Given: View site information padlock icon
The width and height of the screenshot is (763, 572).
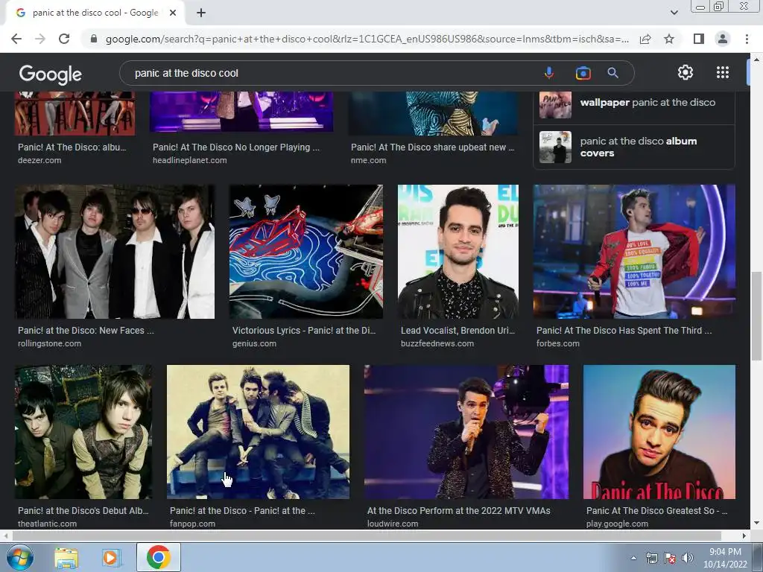Looking at the screenshot, I should pyautogui.click(x=94, y=39).
